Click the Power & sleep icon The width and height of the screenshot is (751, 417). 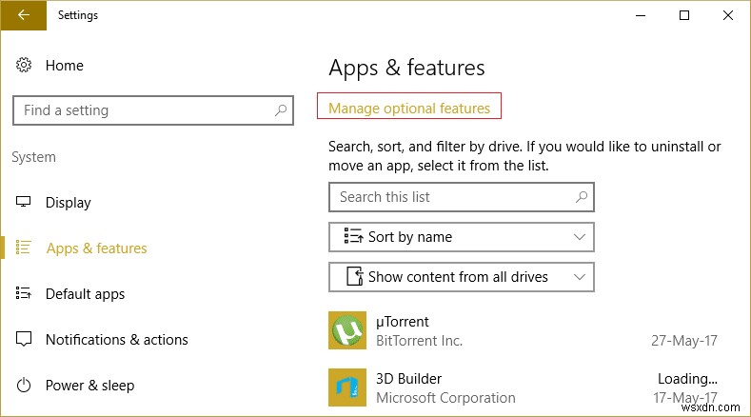24,386
